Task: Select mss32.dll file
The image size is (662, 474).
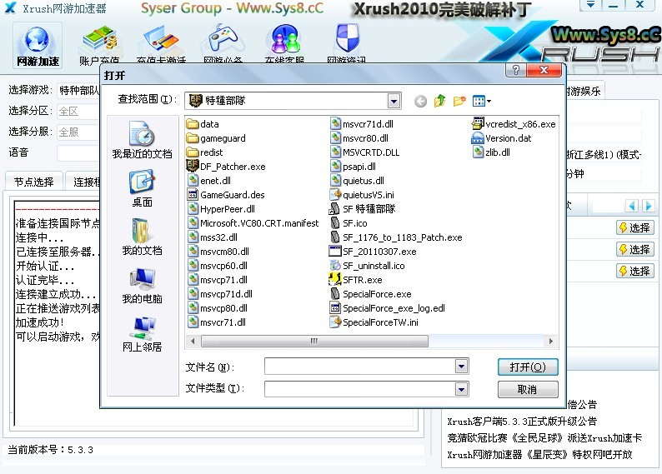Action: (213, 237)
